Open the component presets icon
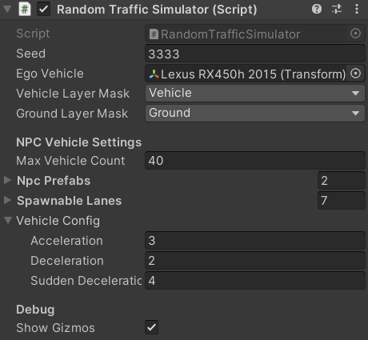 point(337,10)
